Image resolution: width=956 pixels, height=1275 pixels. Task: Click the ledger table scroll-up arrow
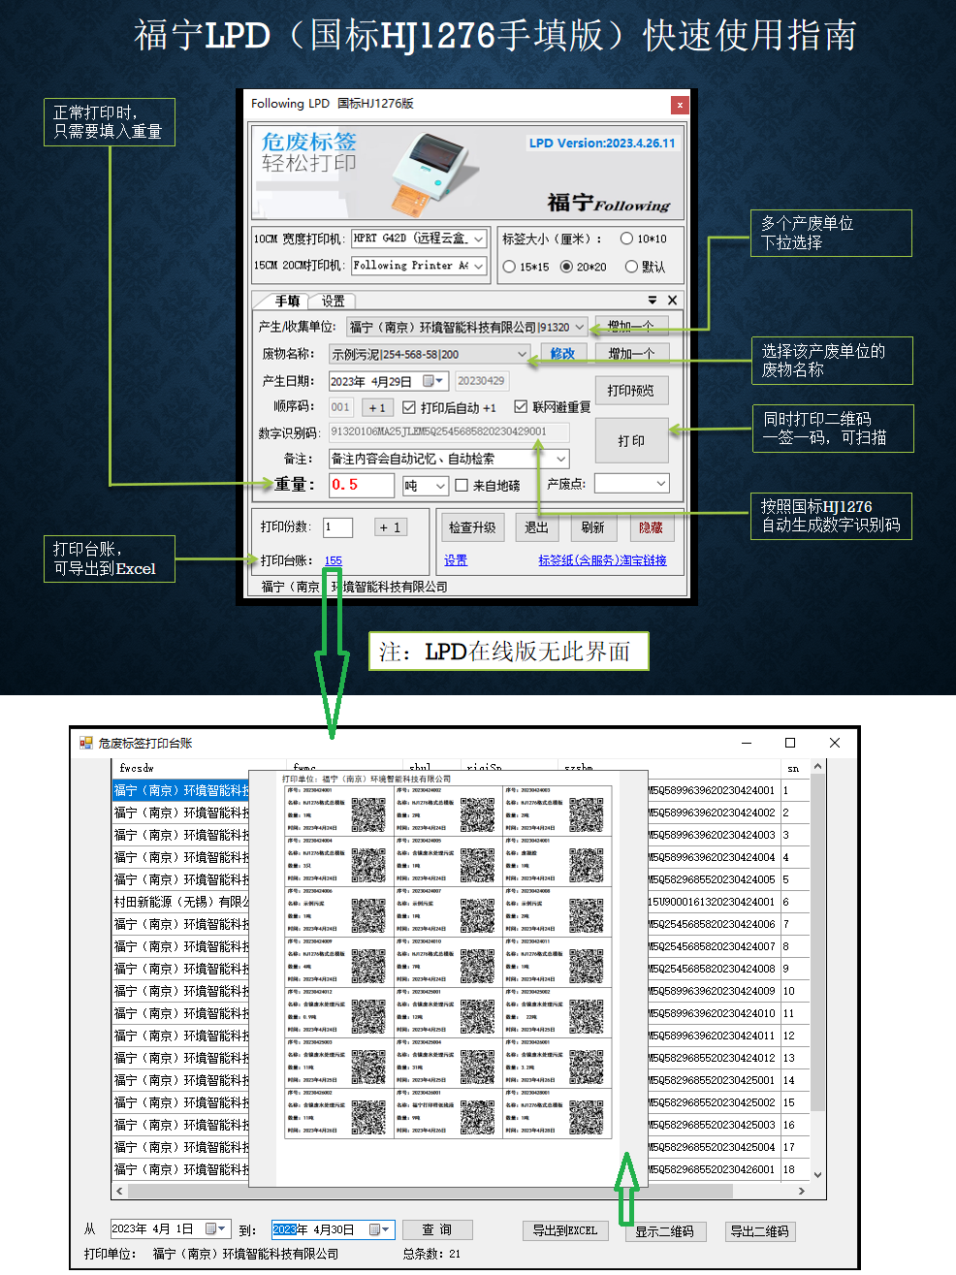[817, 766]
